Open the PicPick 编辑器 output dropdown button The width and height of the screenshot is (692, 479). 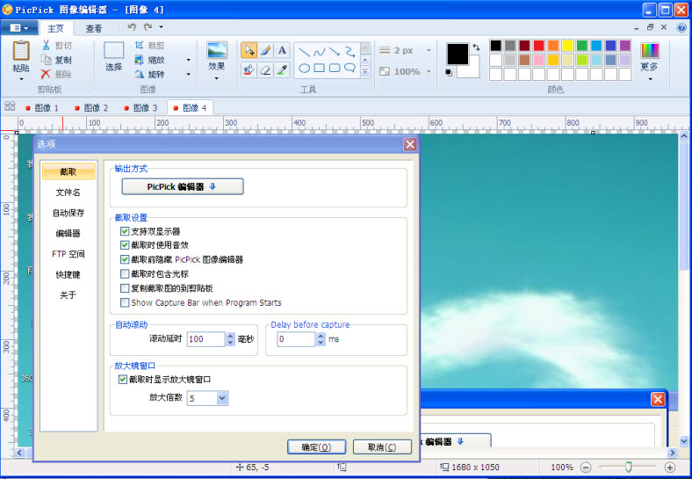click(x=183, y=186)
